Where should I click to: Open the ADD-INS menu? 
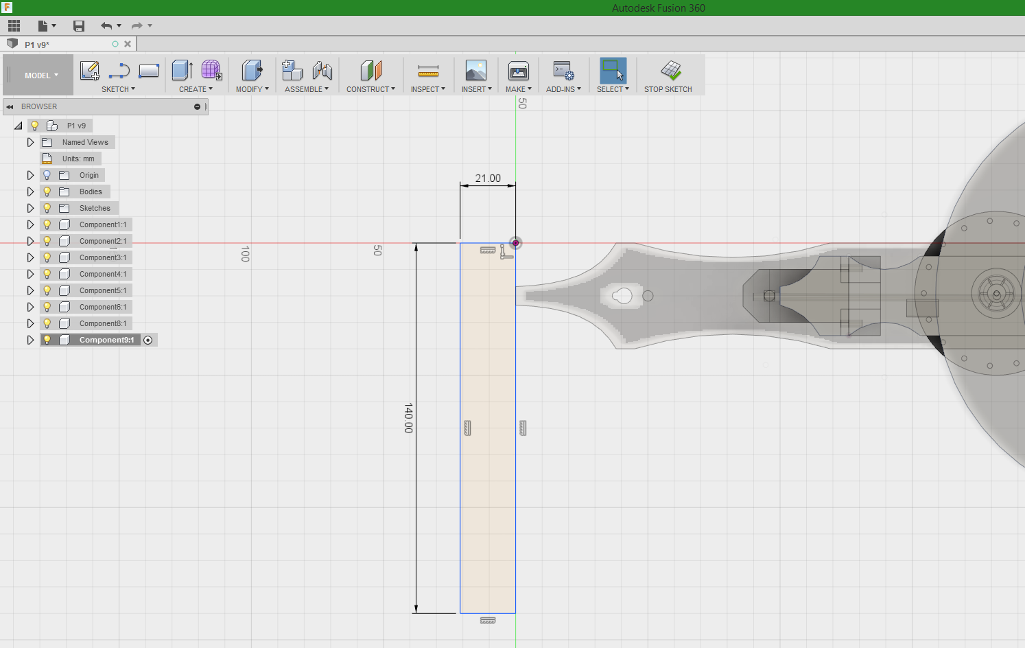(x=563, y=89)
